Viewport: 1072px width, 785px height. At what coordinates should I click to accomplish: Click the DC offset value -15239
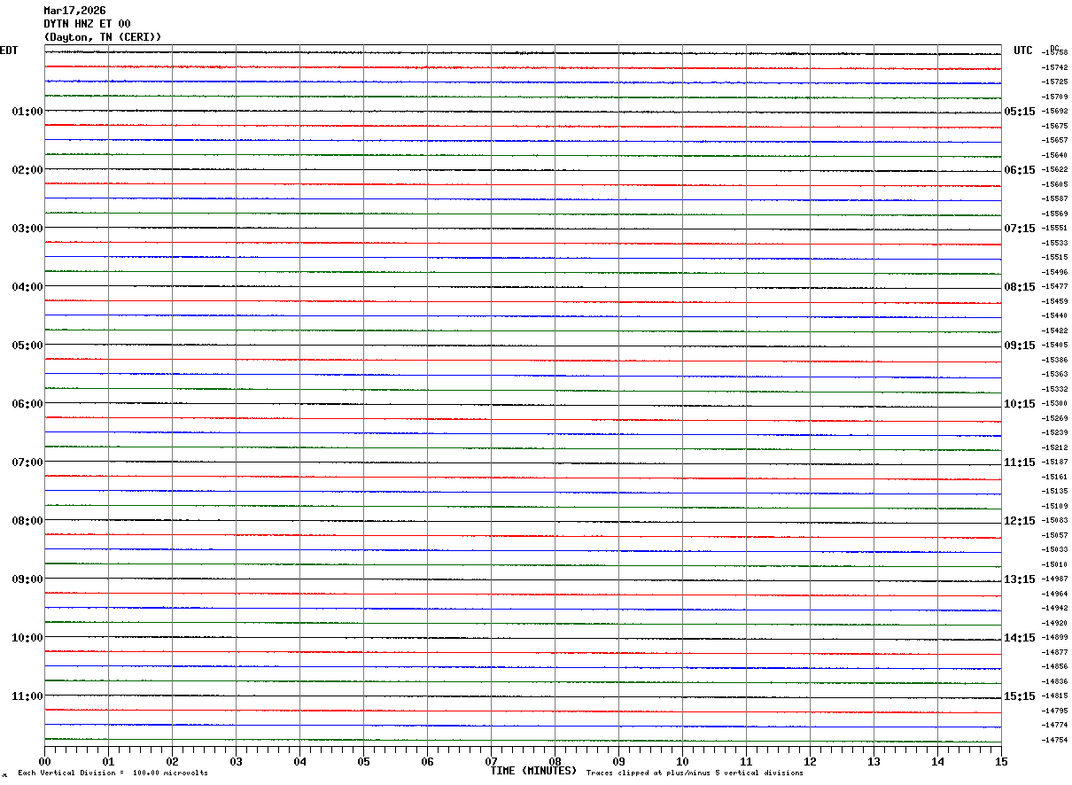point(1055,433)
